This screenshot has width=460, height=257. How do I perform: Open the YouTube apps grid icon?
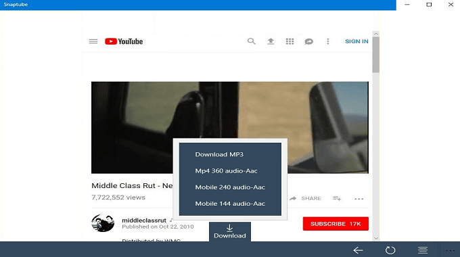pos(290,41)
